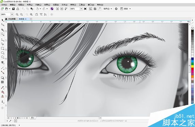Image resolution: width=195 pixels, height=127 pixels.
Task: Select the Drop Shadow tool
Action: click(x=2, y=78)
